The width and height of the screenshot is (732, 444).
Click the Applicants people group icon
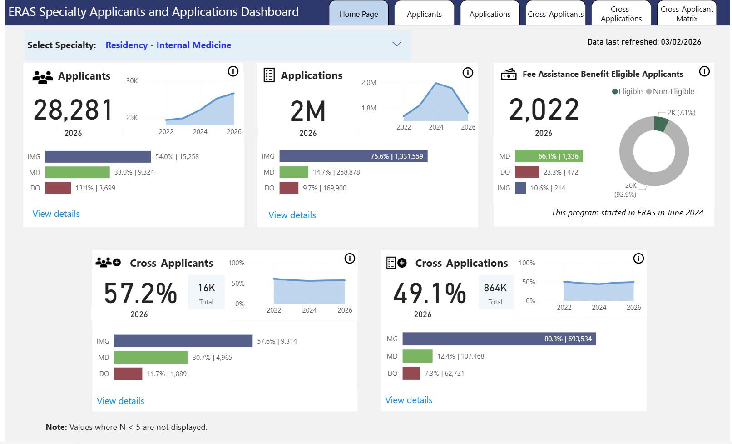(42, 77)
